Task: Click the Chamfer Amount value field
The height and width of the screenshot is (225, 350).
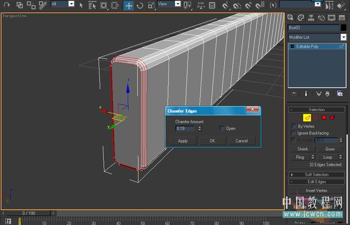Action: pos(185,128)
